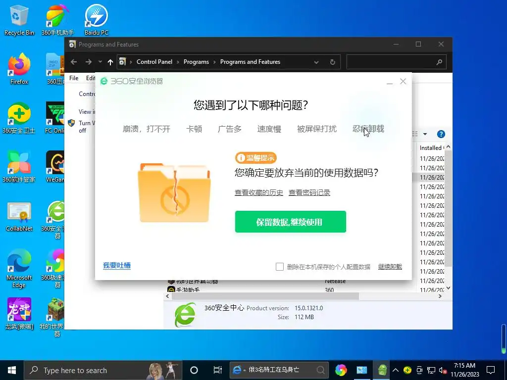Open Control Panel icon on the taskbar
The width and height of the screenshot is (507, 380).
361,370
